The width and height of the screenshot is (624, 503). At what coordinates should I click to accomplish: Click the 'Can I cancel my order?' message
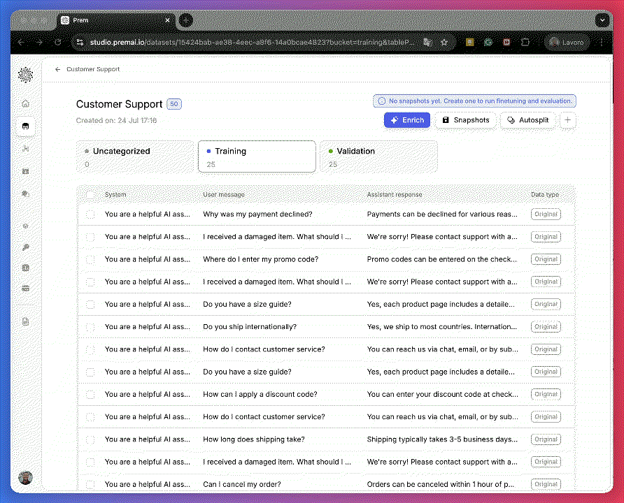242,484
